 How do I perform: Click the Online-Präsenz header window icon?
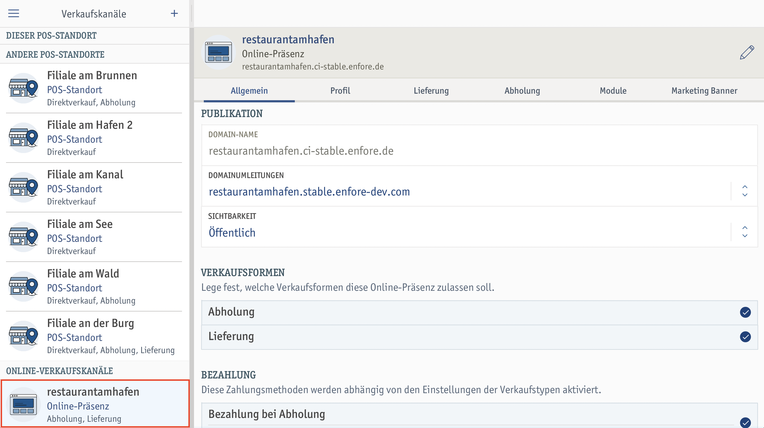(x=219, y=53)
